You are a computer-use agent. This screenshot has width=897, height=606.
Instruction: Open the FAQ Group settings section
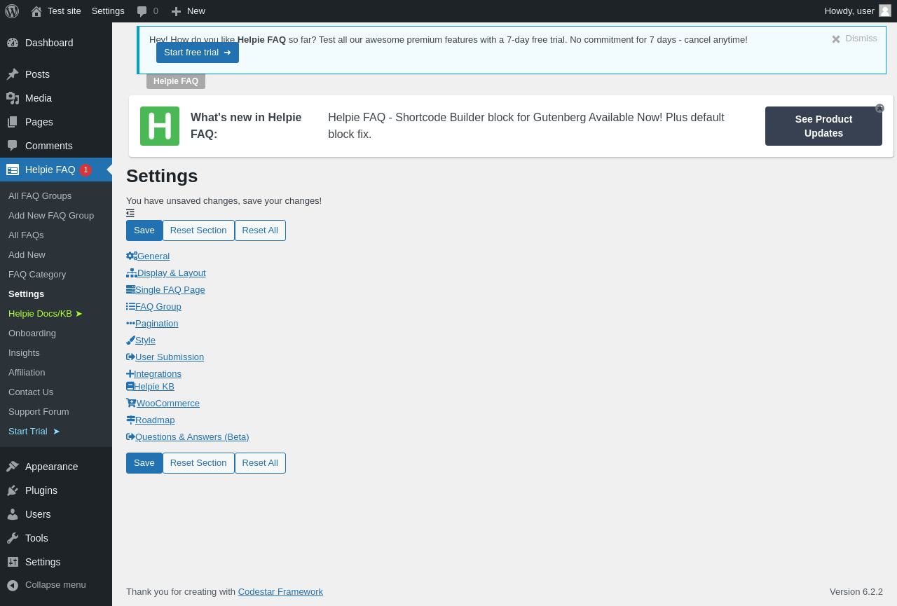(x=158, y=306)
